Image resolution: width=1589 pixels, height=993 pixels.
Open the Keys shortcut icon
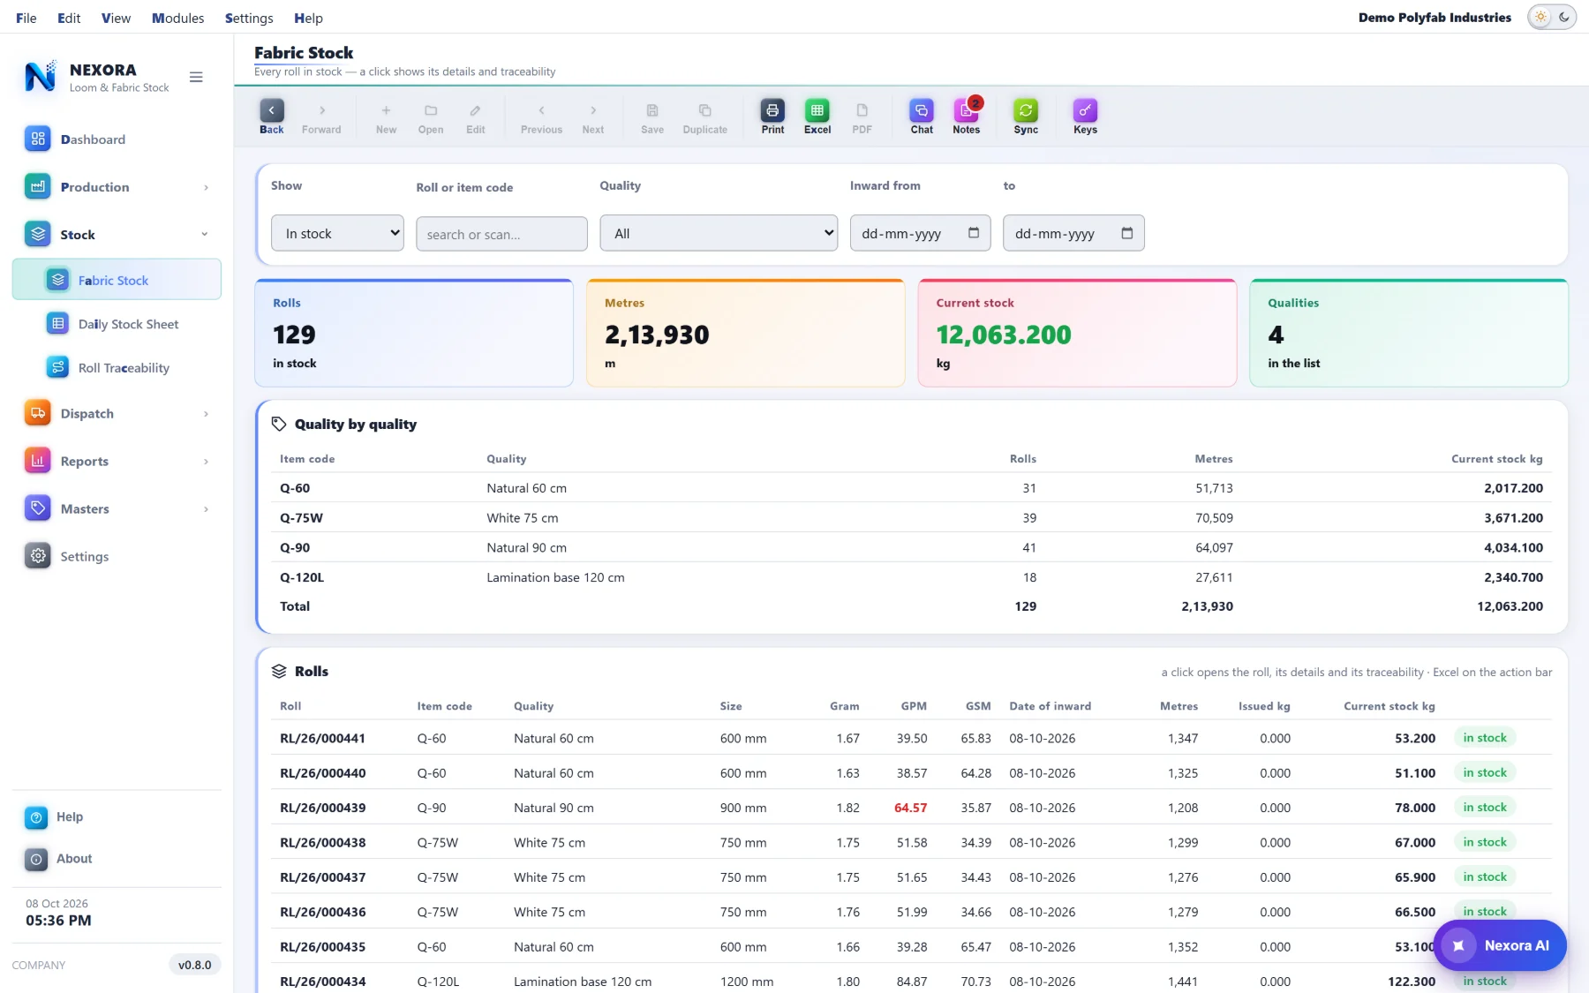coord(1085,117)
